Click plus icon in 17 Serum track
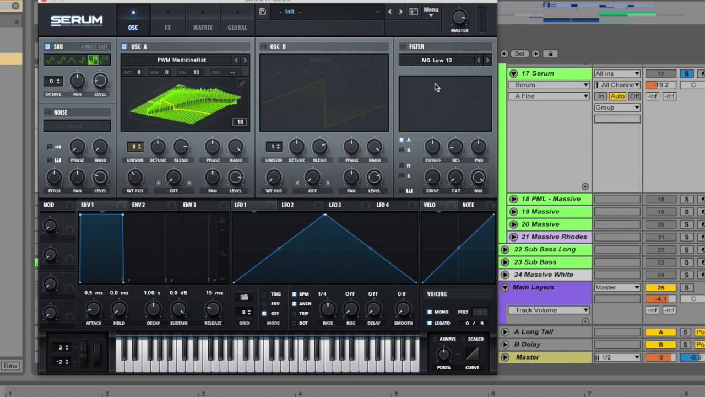Image resolution: width=705 pixels, height=397 pixels. coord(585,186)
